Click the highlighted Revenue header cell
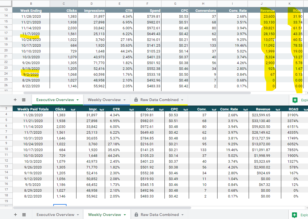Viewport: 308px width, 219px height. [267, 10]
